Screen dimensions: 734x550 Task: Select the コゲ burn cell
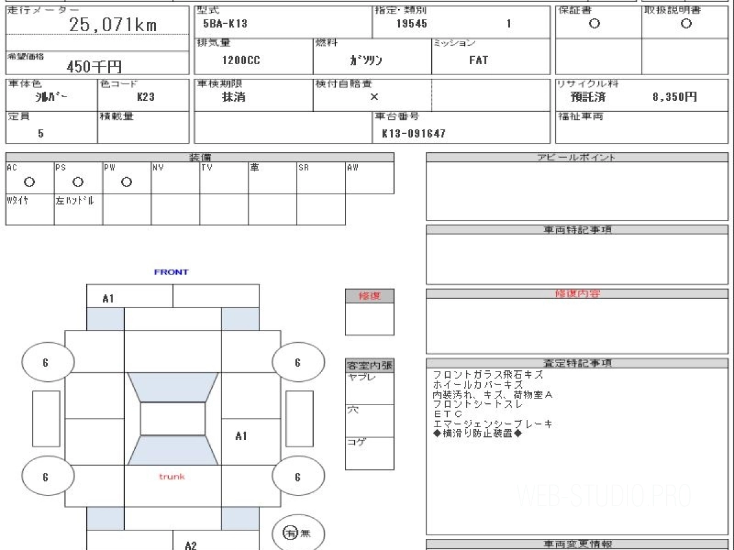coord(369,453)
